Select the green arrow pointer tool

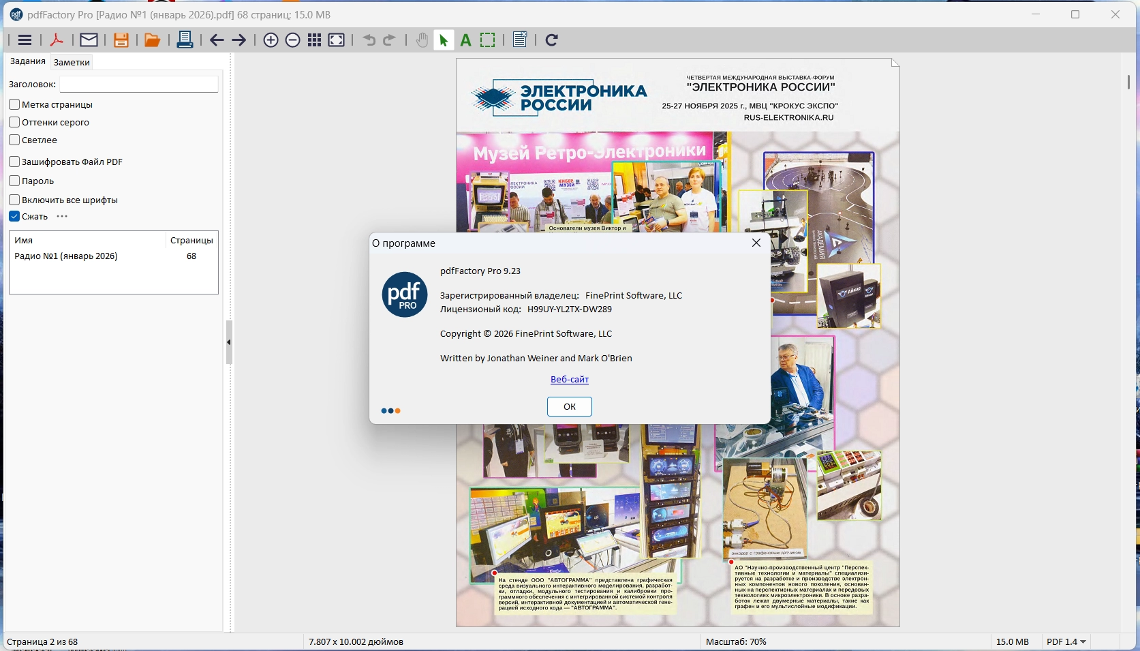pyautogui.click(x=444, y=40)
